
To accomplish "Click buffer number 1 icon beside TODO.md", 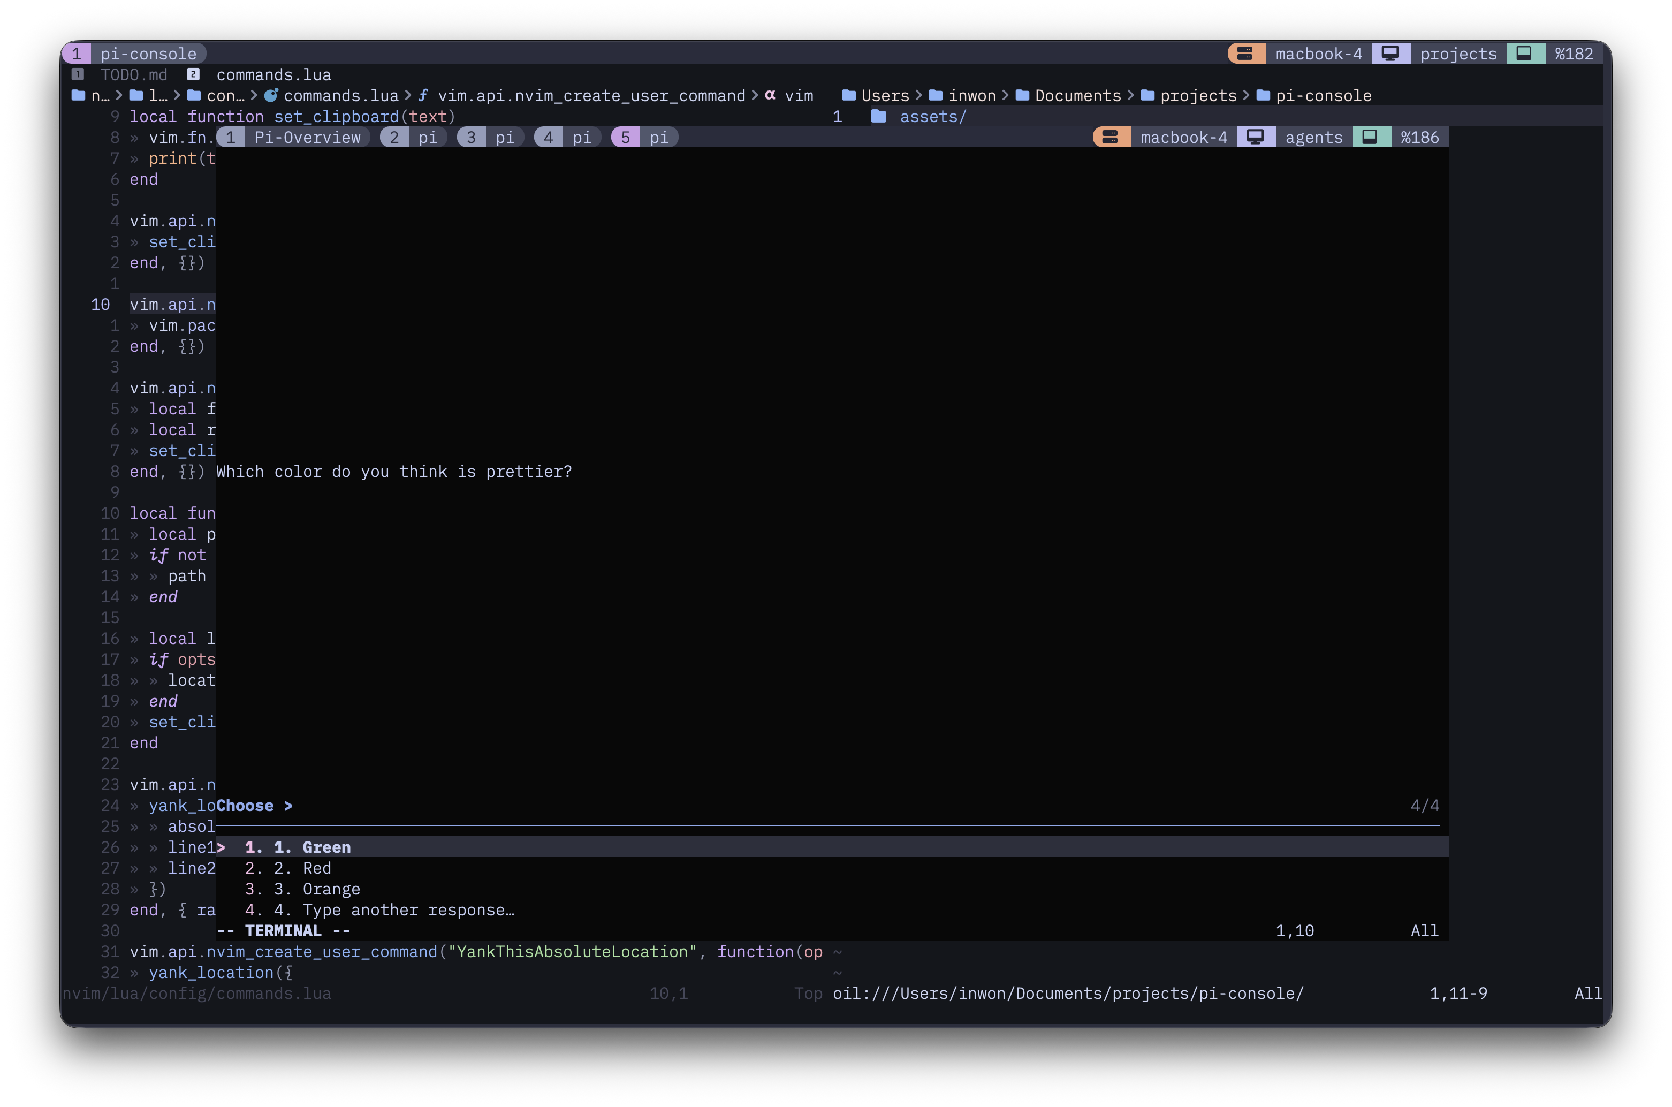I will (78, 75).
